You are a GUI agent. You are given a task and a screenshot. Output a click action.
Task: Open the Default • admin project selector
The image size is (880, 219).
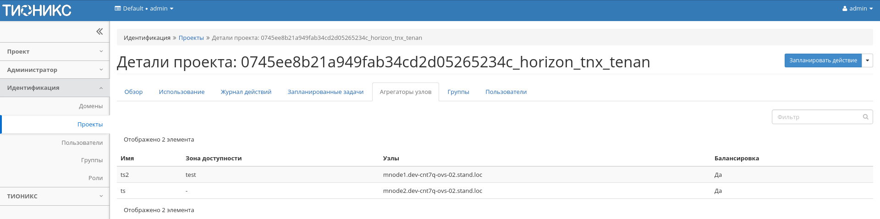tap(144, 9)
